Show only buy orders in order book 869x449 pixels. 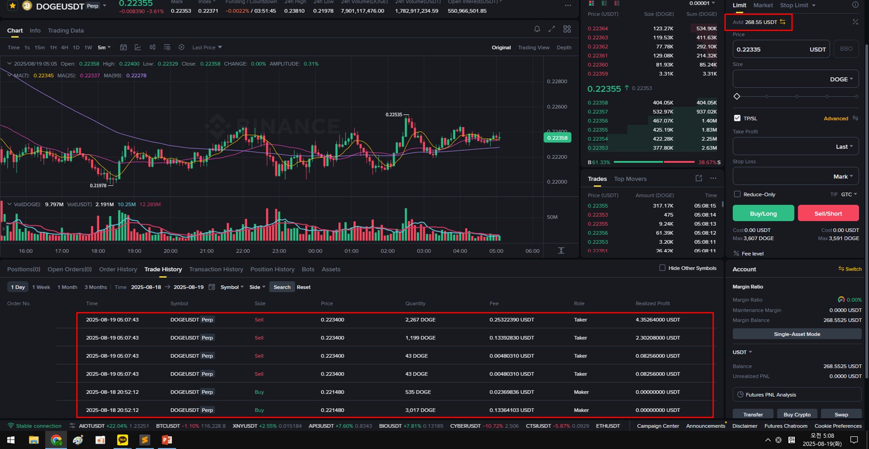pyautogui.click(x=604, y=3)
